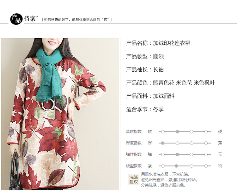Viewport: 237px width, 193px height.
Task: Click the 适合季节 冬季 line
Action: [x=145, y=109]
